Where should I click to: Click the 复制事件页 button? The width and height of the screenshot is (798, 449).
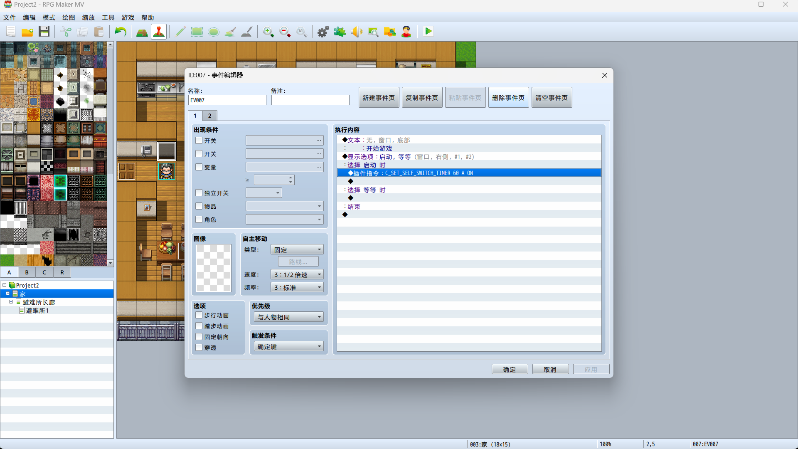tap(422, 98)
